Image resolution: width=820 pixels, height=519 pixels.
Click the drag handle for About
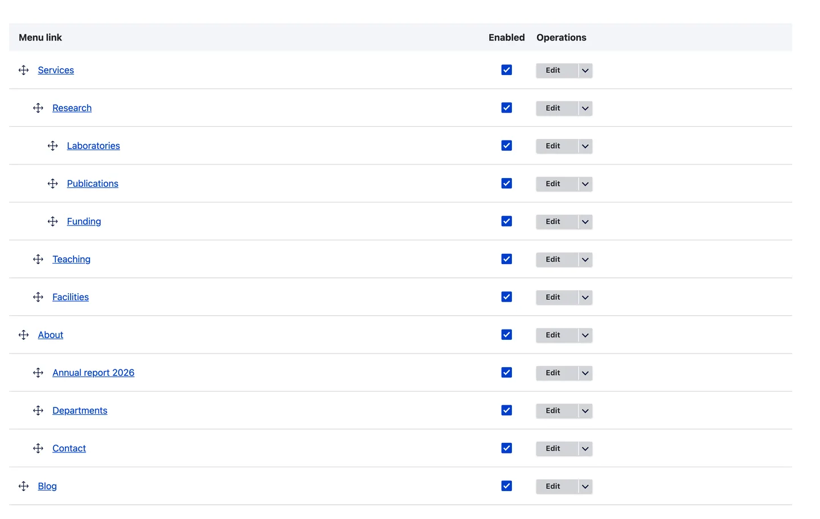23,335
